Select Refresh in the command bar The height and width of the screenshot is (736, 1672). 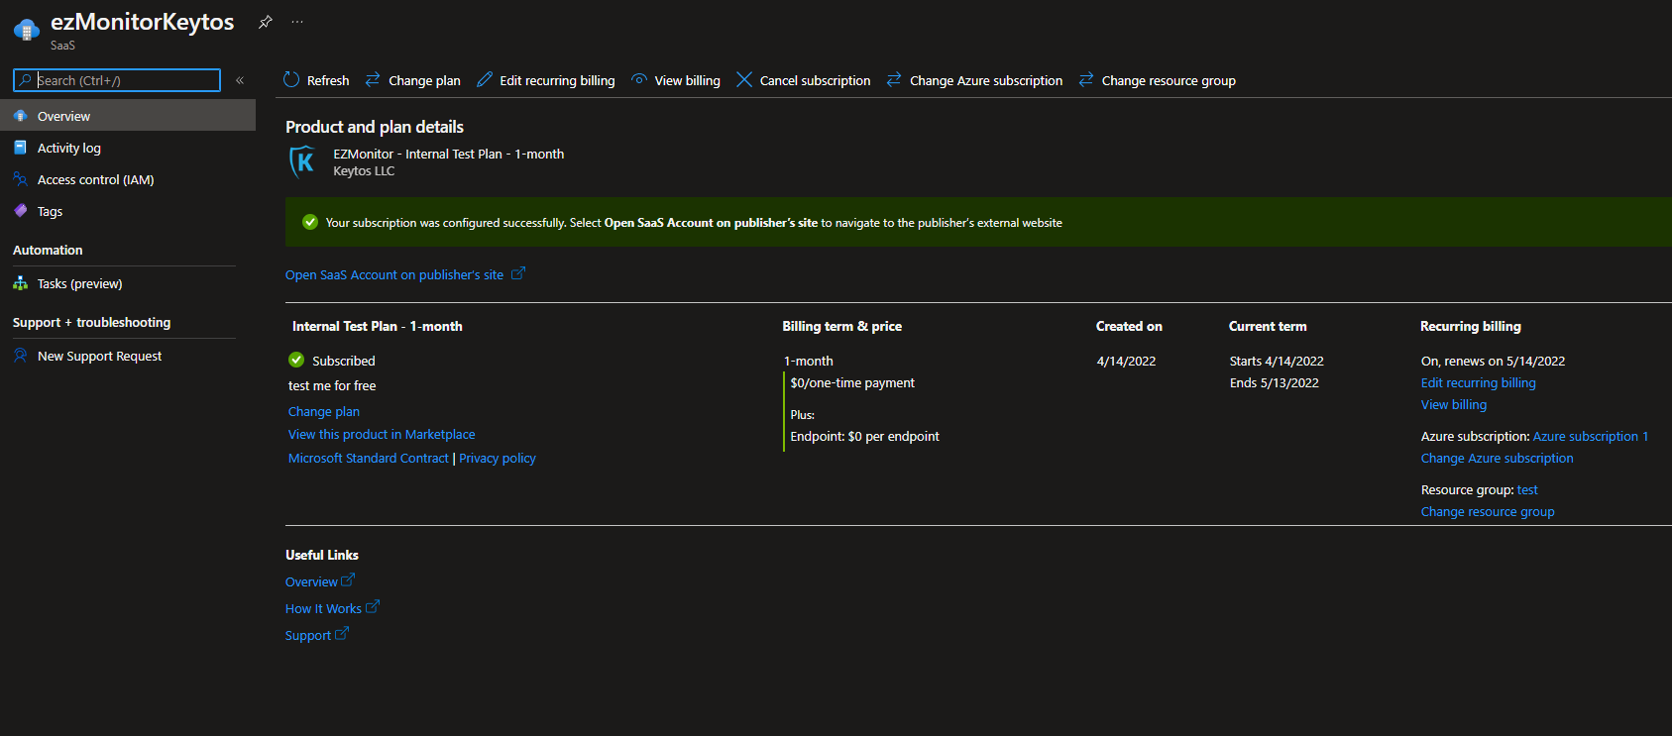tap(328, 80)
